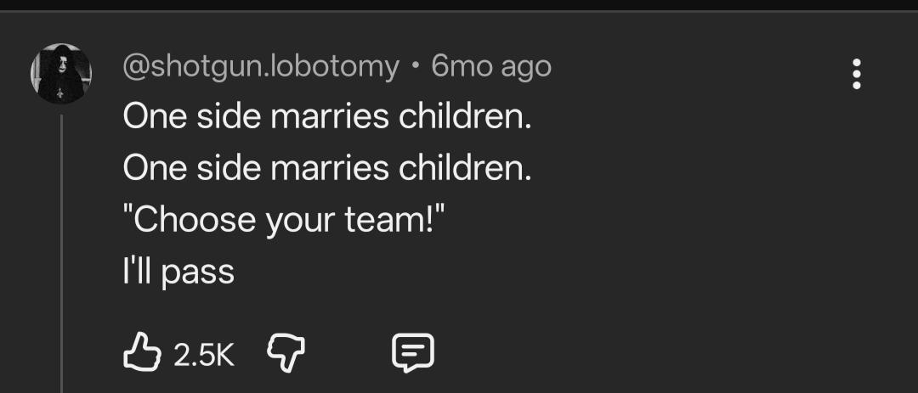Click the second "One side marries children." line

[327, 168]
